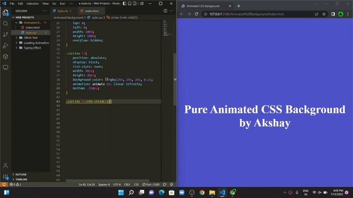
Task: Toggle the panel layout icon
Action: tap(130, 3)
